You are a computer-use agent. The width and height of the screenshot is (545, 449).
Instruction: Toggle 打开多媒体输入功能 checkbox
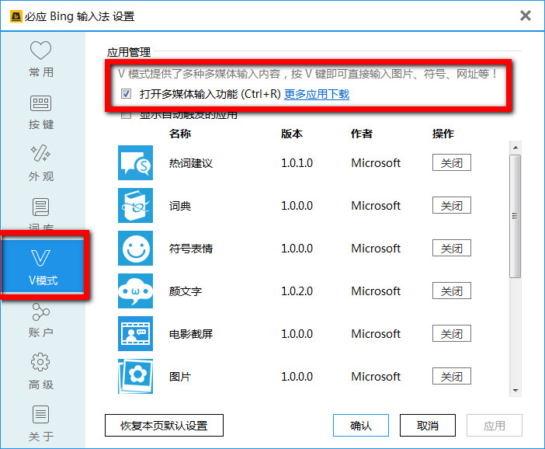(x=126, y=93)
